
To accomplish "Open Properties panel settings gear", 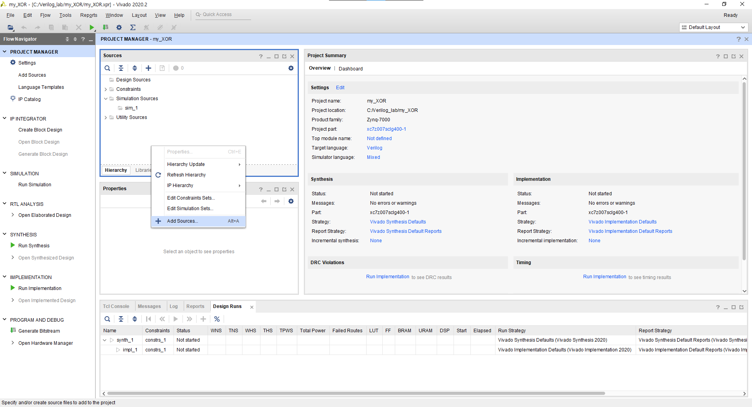I will coord(291,201).
